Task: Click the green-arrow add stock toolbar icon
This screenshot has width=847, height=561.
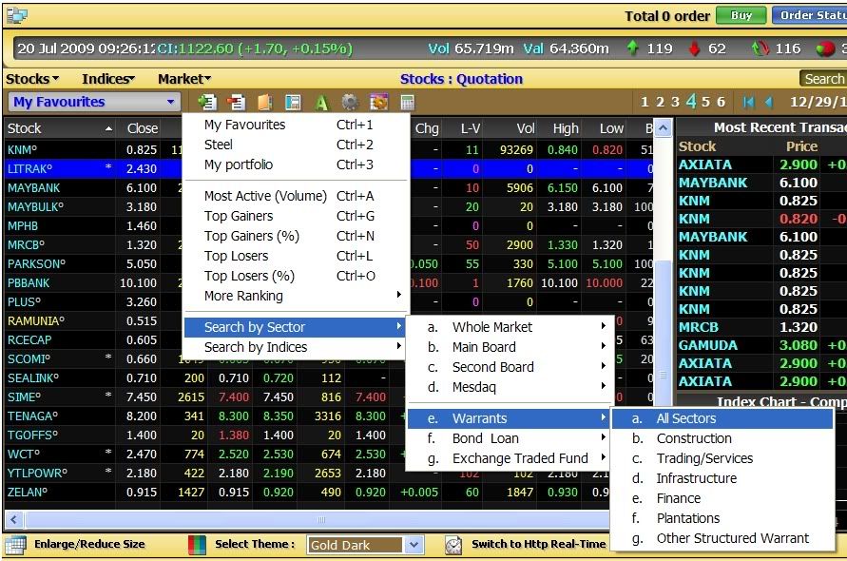Action: click(x=206, y=103)
